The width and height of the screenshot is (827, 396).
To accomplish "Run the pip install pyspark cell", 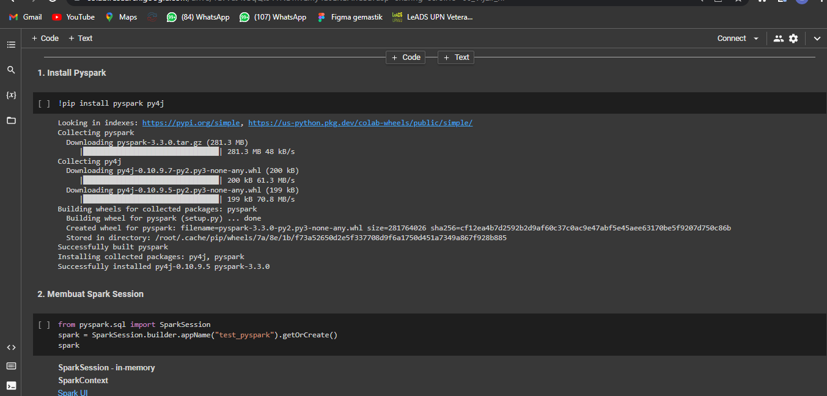I will coord(44,104).
